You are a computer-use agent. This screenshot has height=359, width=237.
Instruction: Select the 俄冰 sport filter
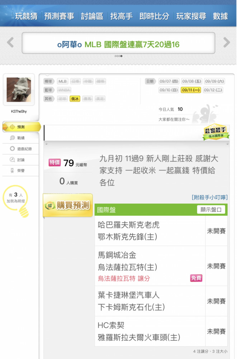(75, 99)
